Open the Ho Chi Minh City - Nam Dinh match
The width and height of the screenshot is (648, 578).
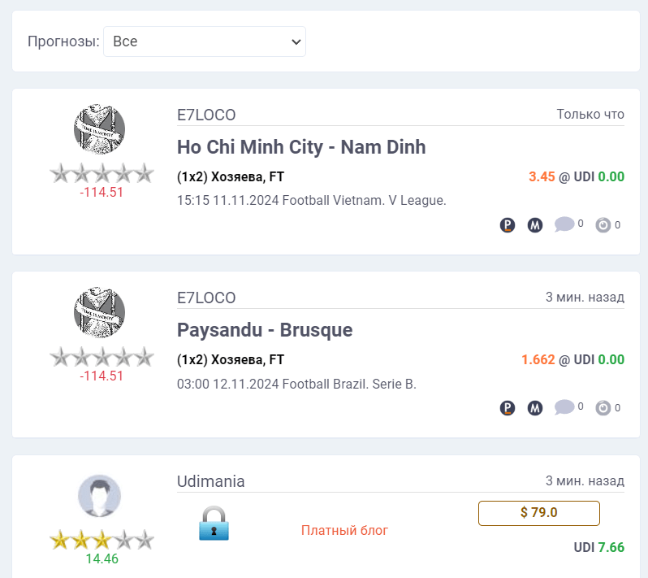pos(301,147)
